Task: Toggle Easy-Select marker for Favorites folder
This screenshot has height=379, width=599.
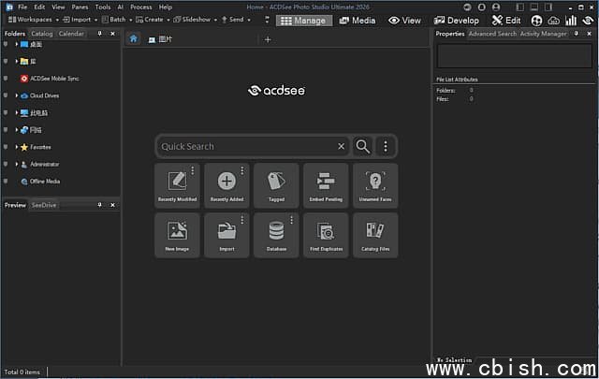Action: tap(6, 147)
